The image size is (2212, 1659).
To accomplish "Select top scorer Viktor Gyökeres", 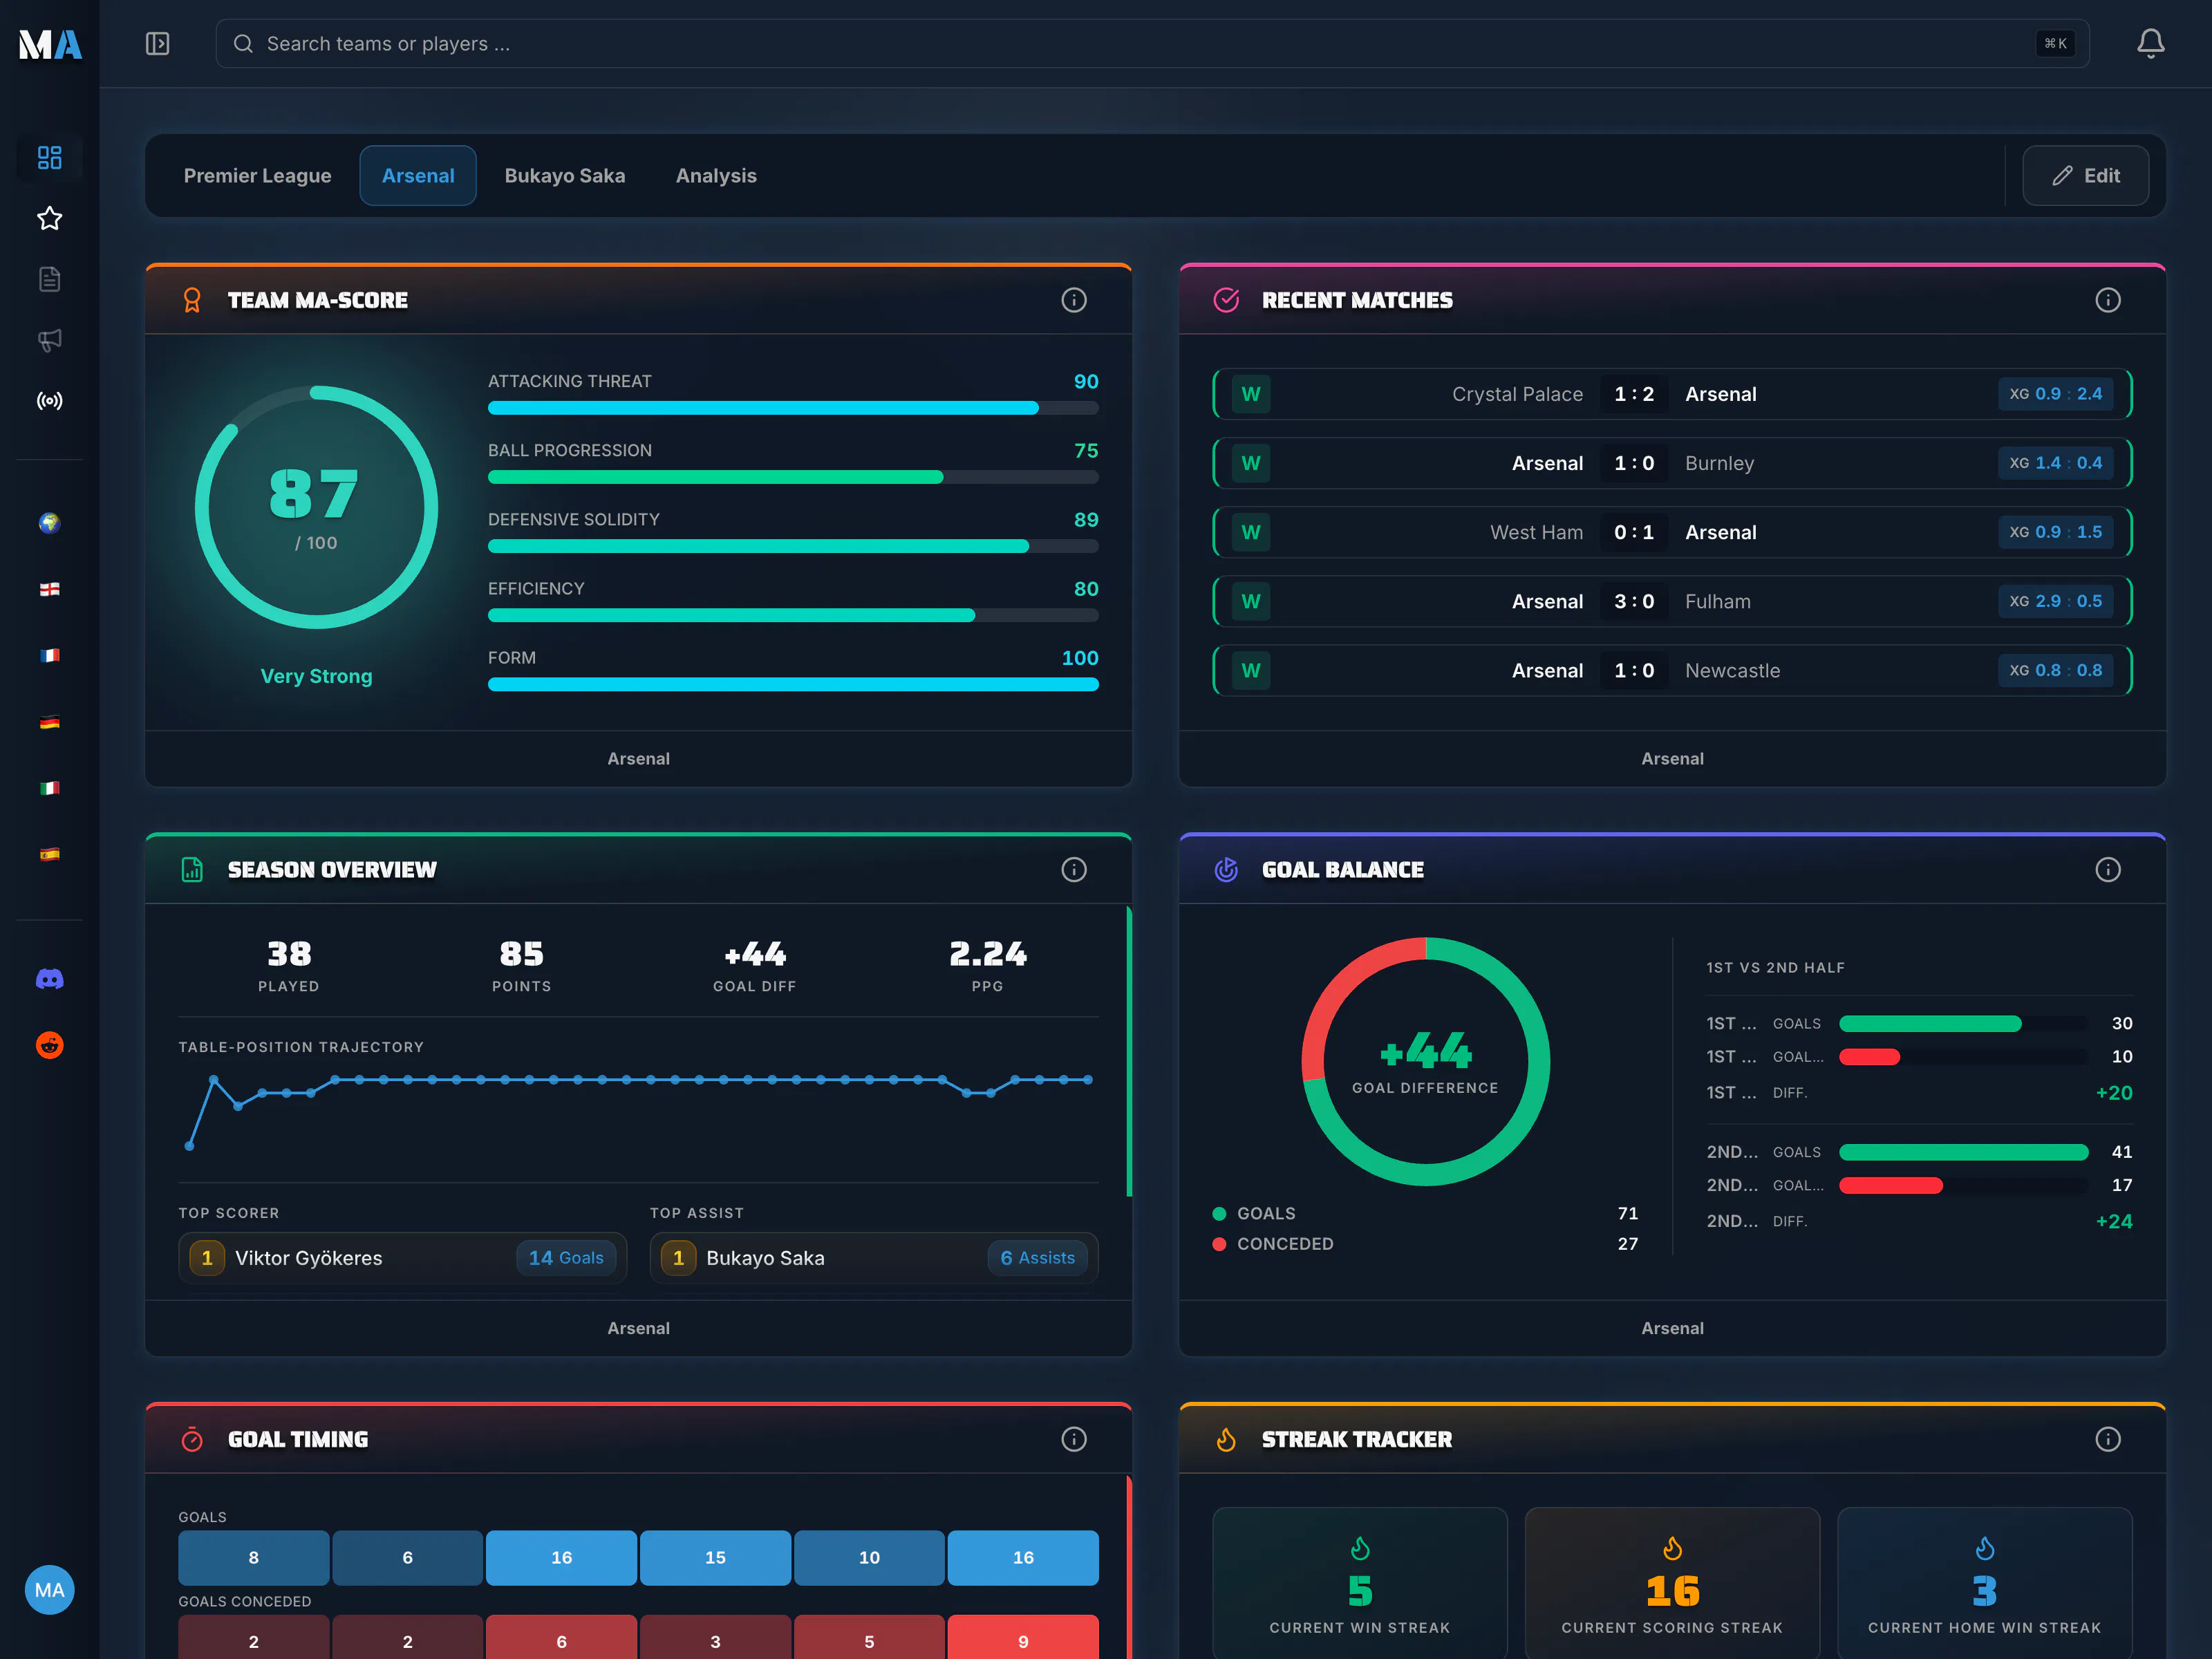I will [x=403, y=1258].
